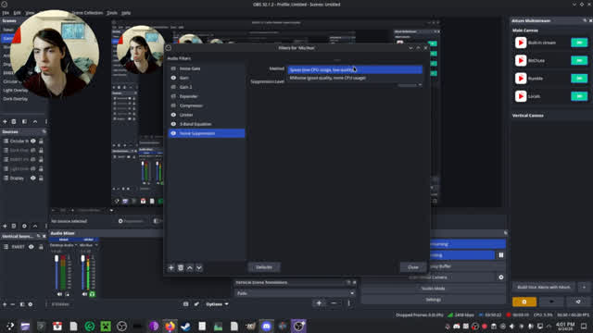Toggle visibility of the Noise Gate filter
This screenshot has width=593, height=333.
(173, 68)
